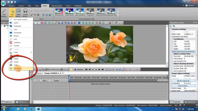Apply the Remove all quick style
Viewport: 198px width, 111px height.
59,12
